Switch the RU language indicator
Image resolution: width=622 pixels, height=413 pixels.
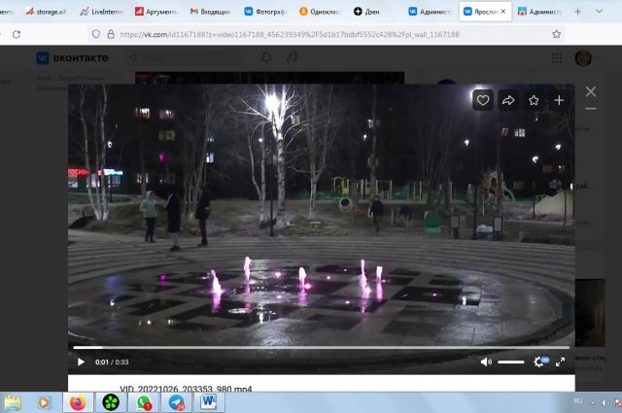(x=578, y=401)
